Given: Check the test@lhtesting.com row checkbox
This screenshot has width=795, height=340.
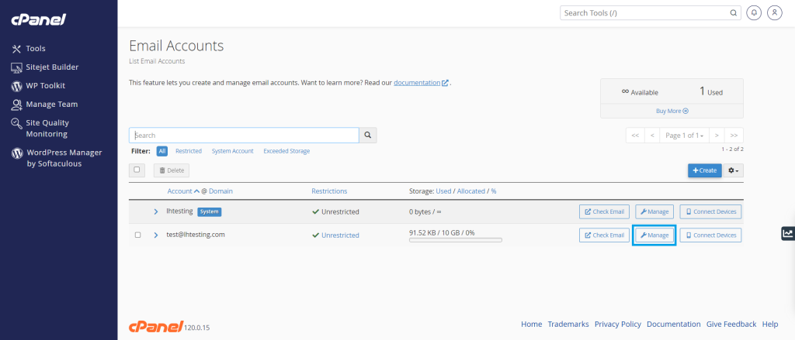Looking at the screenshot, I should click(137, 235).
